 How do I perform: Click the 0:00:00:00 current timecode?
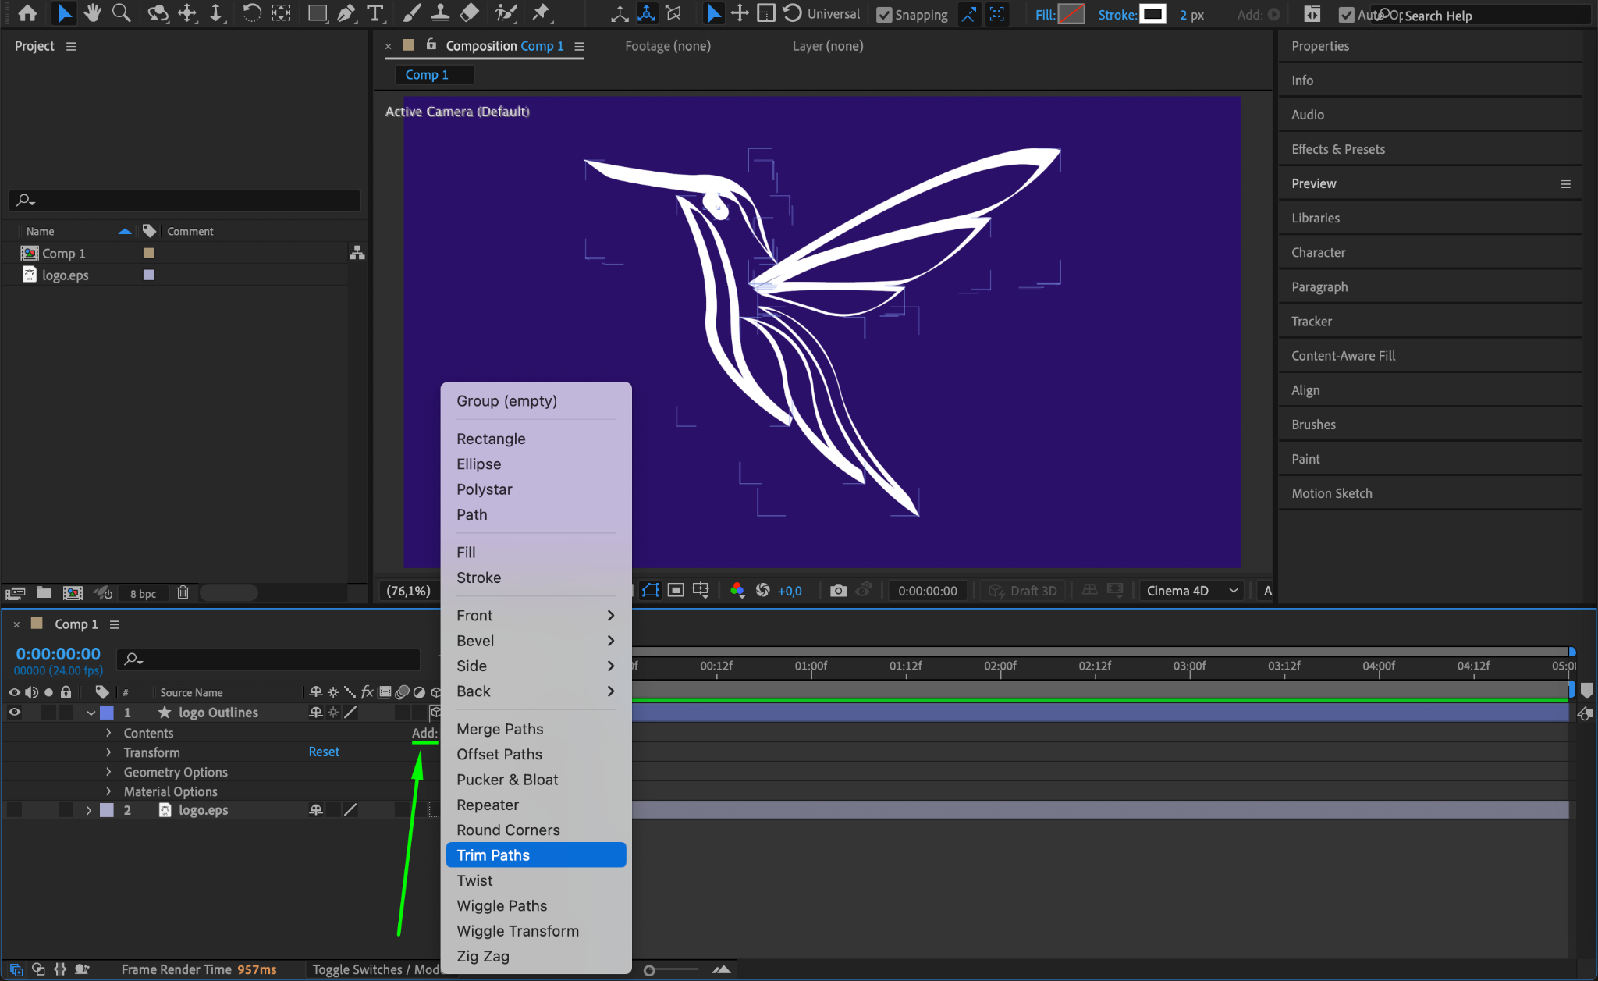(58, 654)
